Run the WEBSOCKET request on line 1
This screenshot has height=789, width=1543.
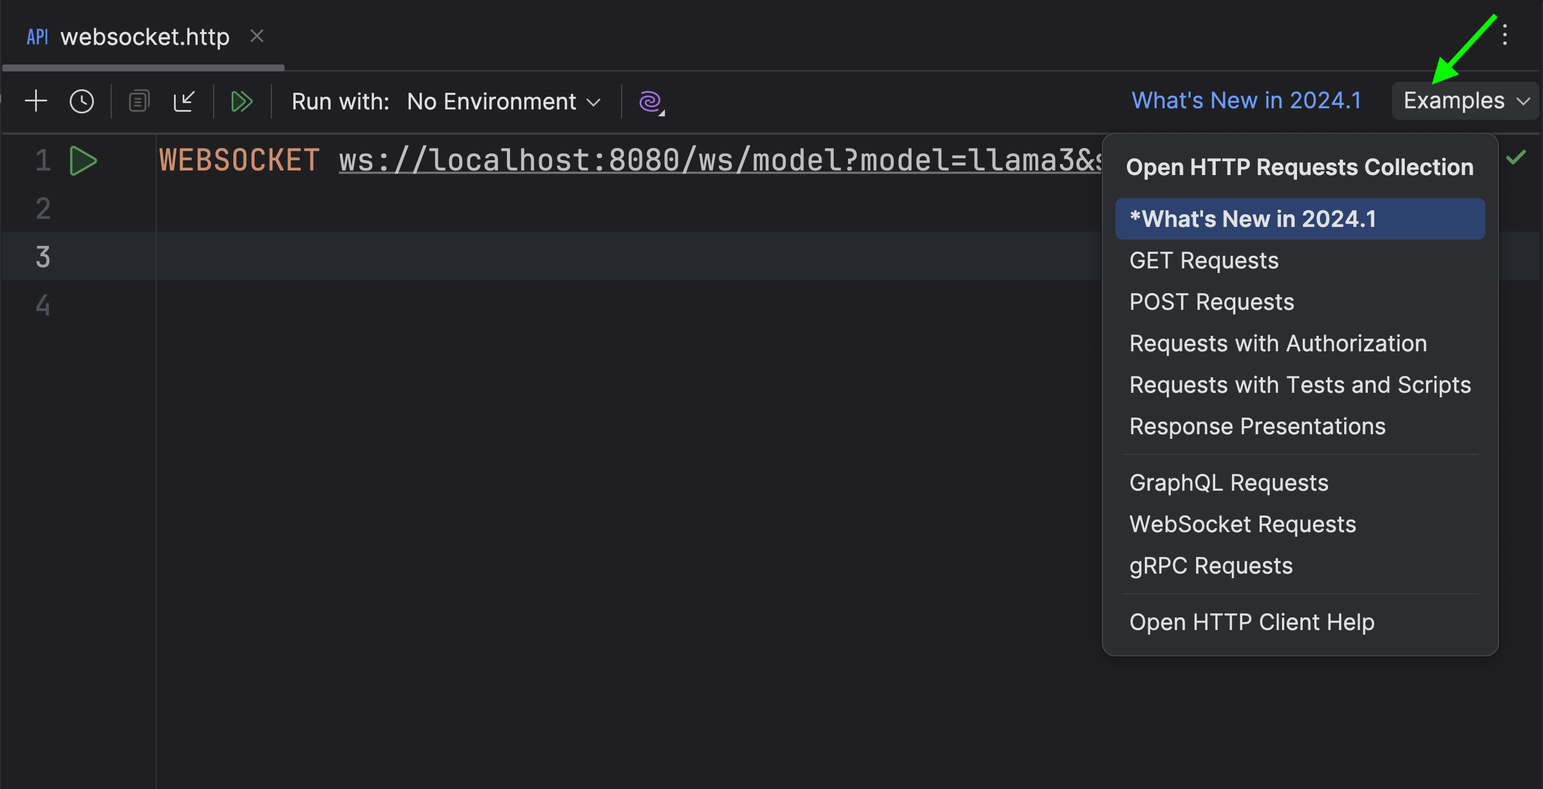(82, 161)
